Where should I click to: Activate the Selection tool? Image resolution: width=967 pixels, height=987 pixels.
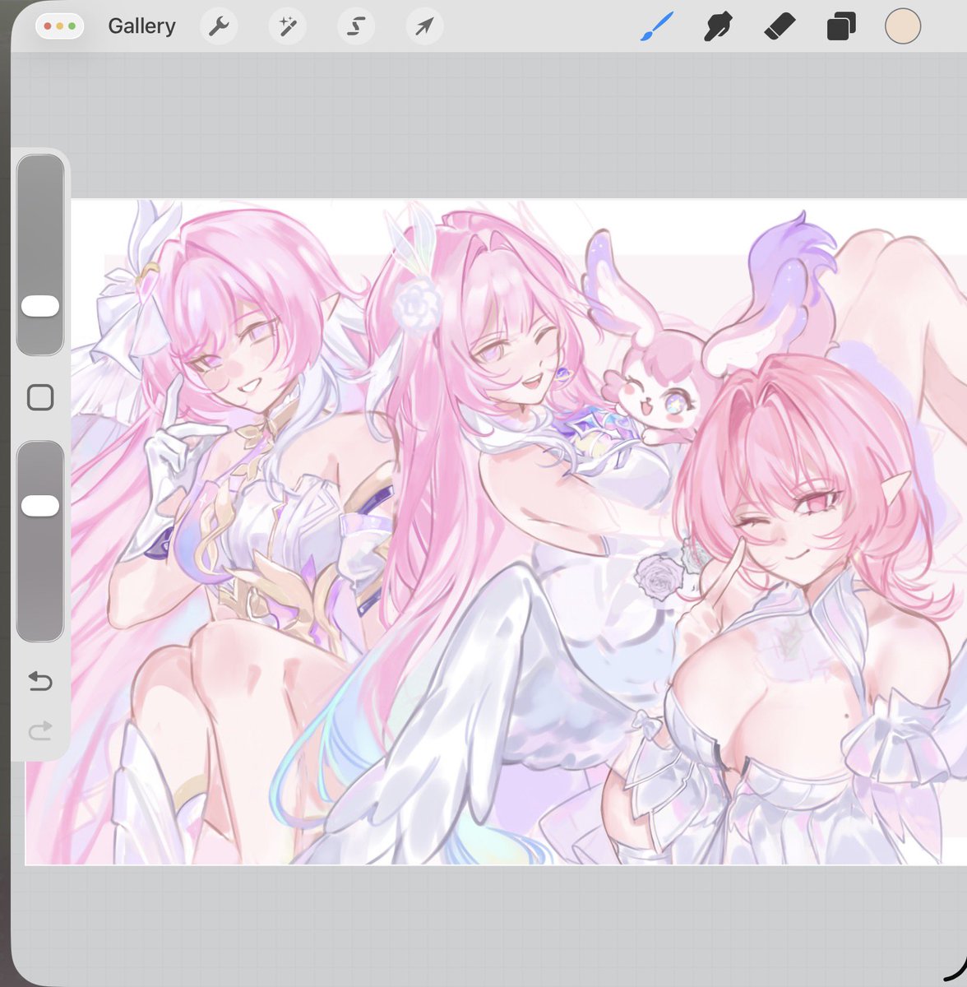pos(356,27)
